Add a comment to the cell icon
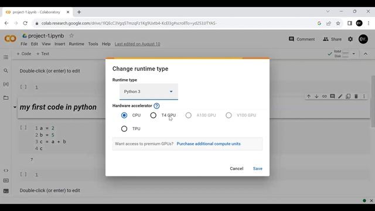Screen dimensions: 375x211 click(332, 96)
